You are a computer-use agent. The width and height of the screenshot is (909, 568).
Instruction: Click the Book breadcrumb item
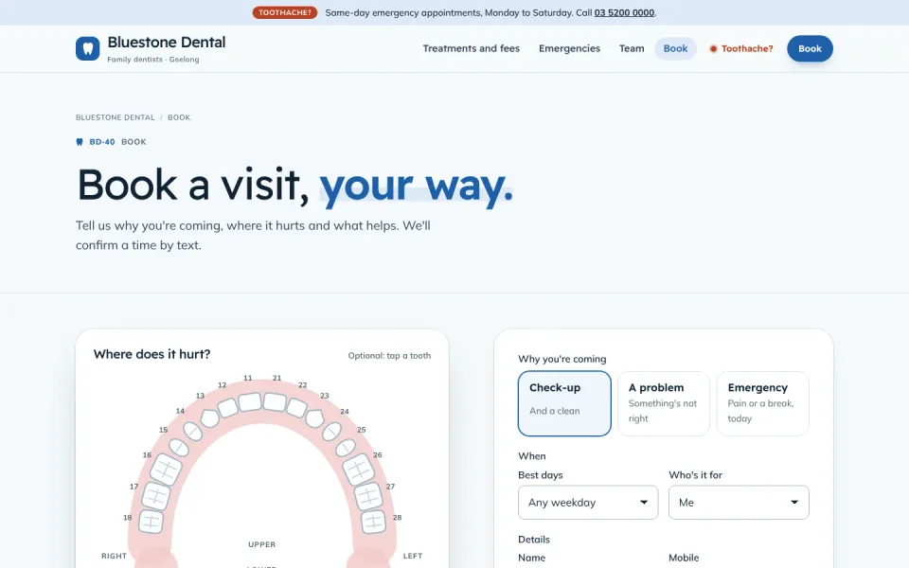pos(179,117)
